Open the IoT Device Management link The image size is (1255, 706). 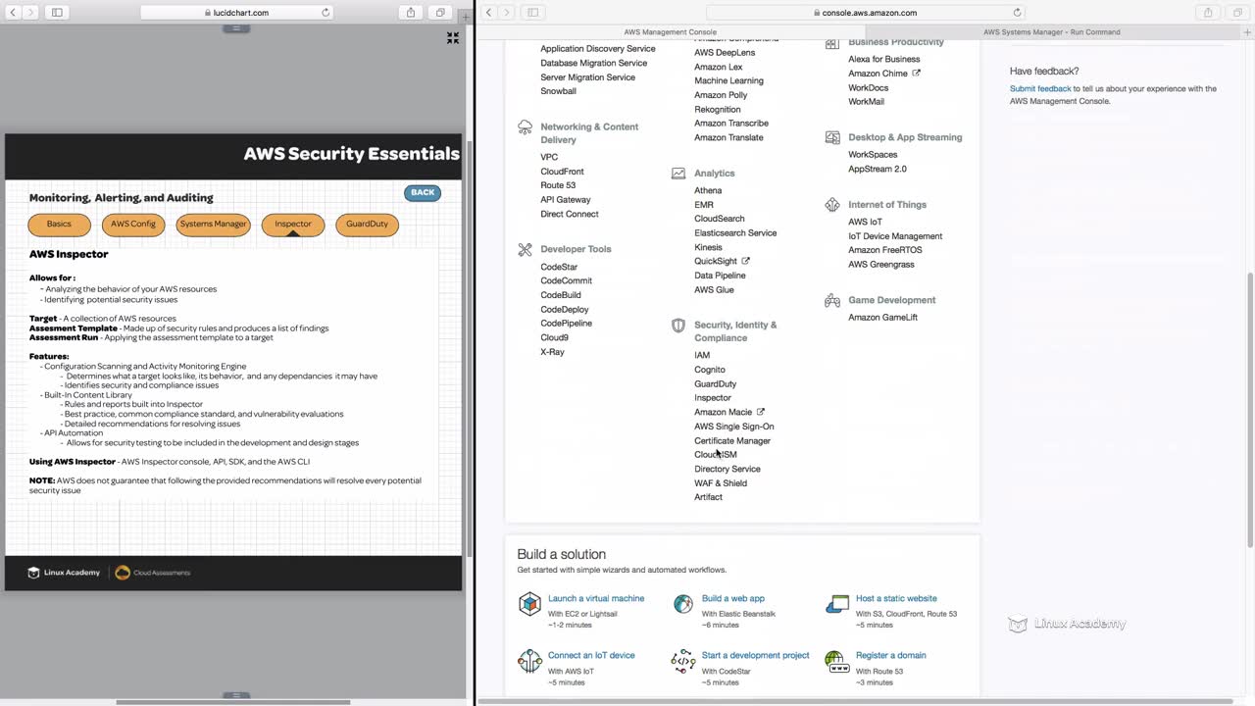pyautogui.click(x=895, y=236)
